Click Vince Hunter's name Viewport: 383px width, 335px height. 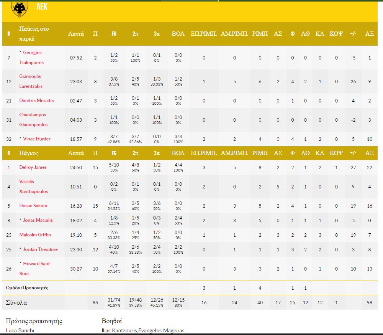tap(37, 139)
